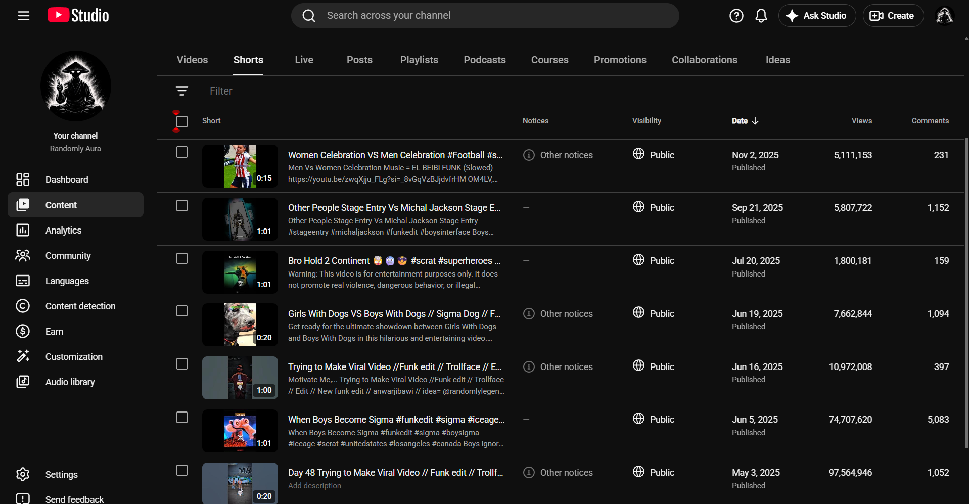Toggle the select-all shorts checkbox
The height and width of the screenshot is (504, 969).
(182, 121)
